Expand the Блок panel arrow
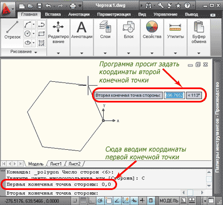 [x=128, y=53]
